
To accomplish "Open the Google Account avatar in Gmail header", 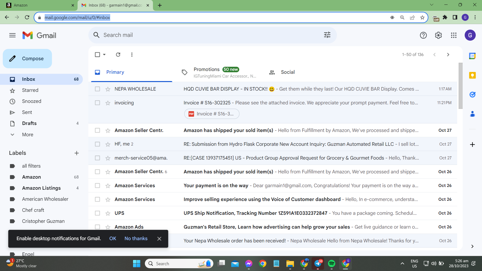I will (x=470, y=35).
